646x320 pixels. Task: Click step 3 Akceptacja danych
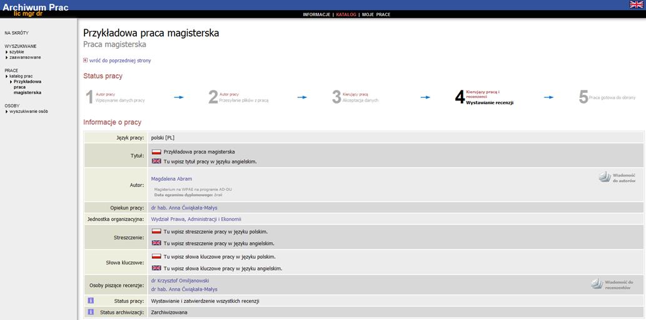point(355,97)
